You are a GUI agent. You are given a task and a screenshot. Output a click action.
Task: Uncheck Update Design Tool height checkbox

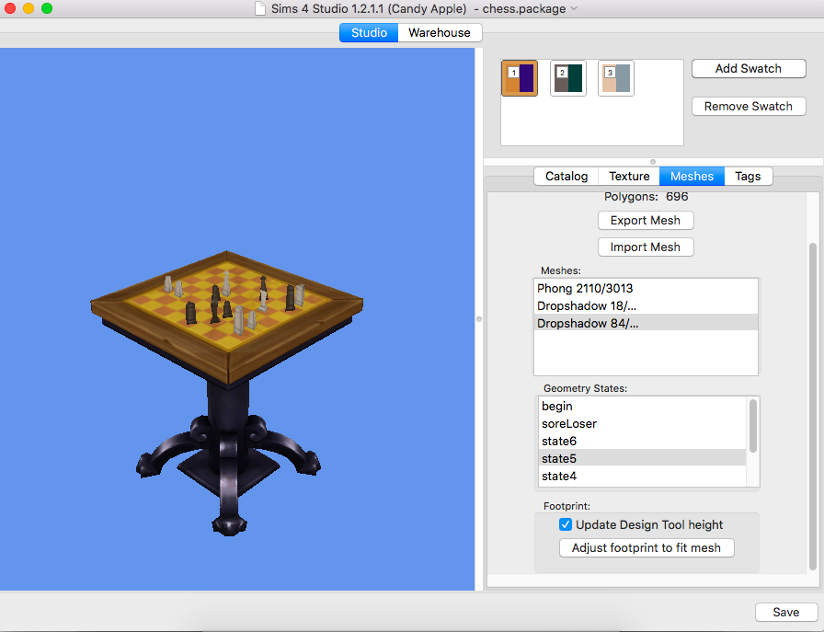tap(566, 524)
